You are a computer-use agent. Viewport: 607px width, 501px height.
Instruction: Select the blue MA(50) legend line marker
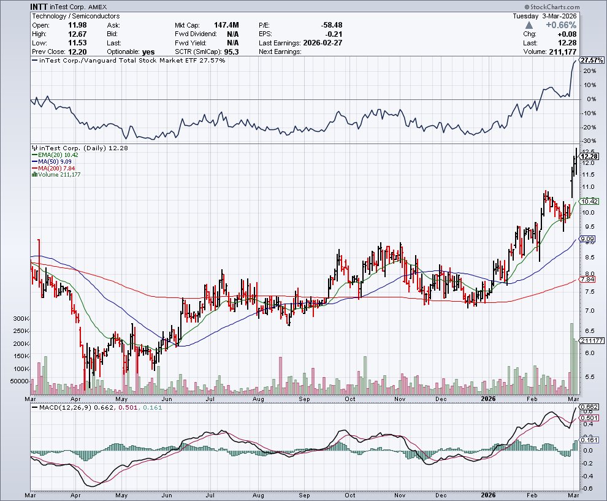coord(34,161)
